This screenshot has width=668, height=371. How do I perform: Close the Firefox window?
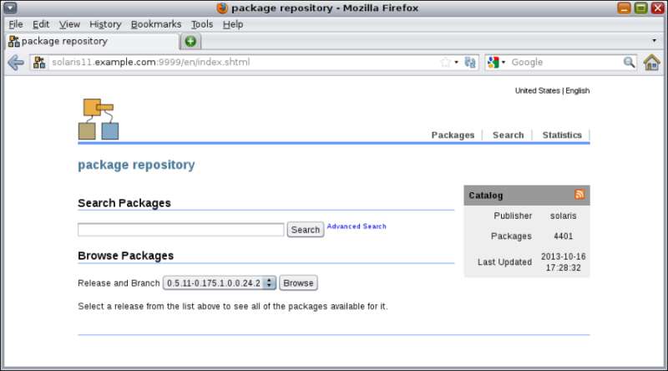[657, 8]
